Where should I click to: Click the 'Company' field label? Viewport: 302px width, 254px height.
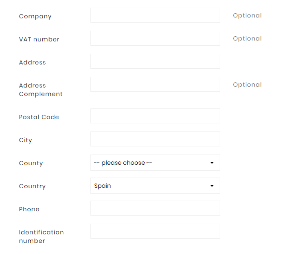pyautogui.click(x=35, y=16)
